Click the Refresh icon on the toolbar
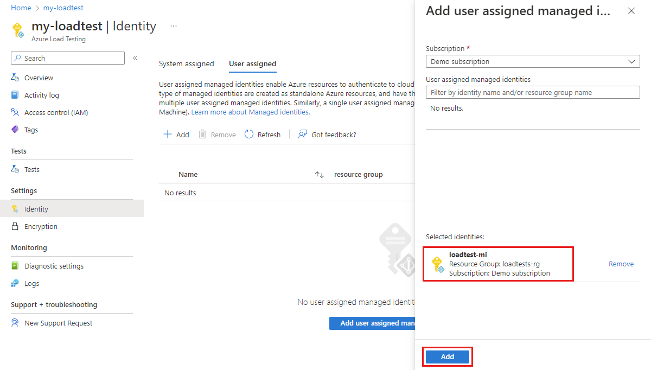Image resolution: width=651 pixels, height=370 pixels. 250,134
